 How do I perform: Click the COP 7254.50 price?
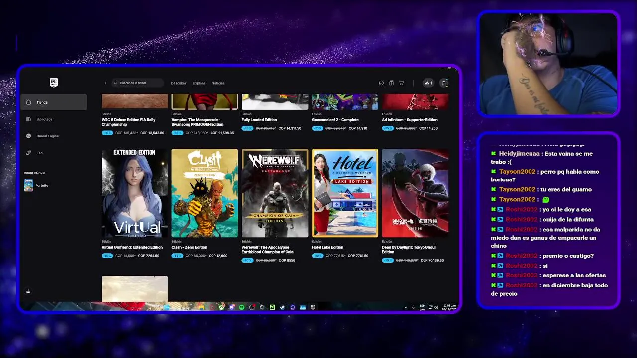coord(149,256)
